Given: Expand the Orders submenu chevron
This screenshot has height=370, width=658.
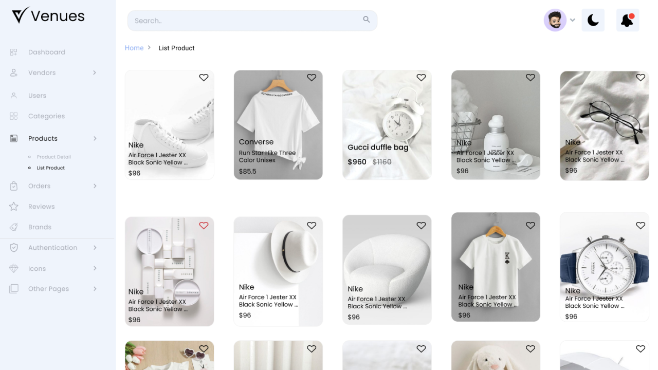Looking at the screenshot, I should tap(95, 186).
